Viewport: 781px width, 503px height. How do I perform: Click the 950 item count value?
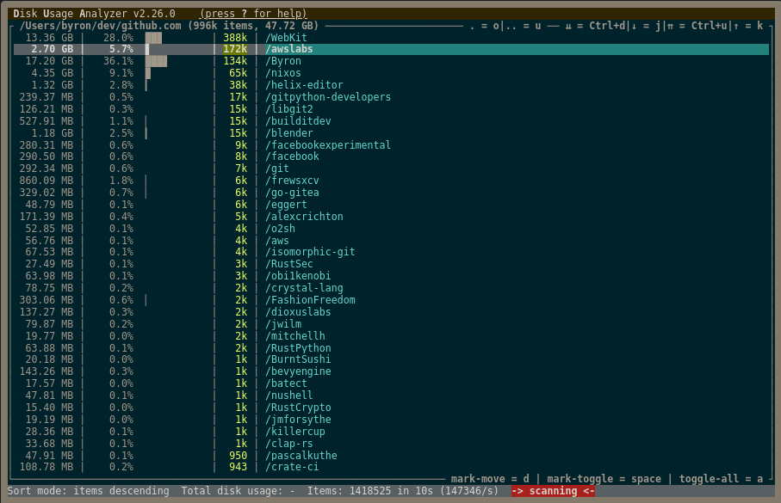coord(238,455)
